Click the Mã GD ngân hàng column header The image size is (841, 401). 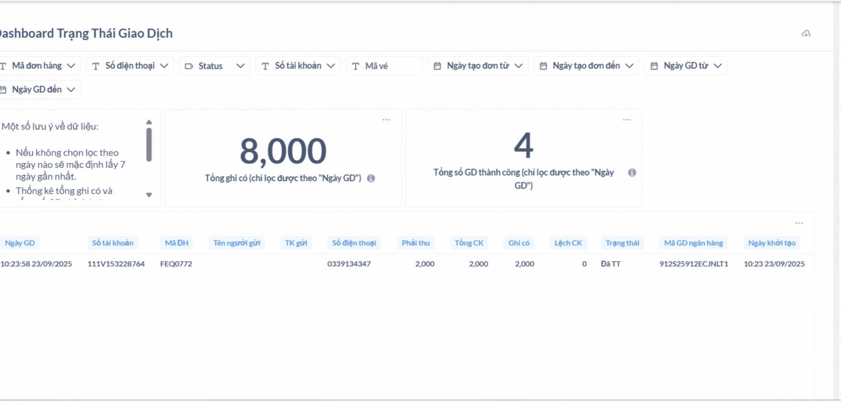point(693,243)
